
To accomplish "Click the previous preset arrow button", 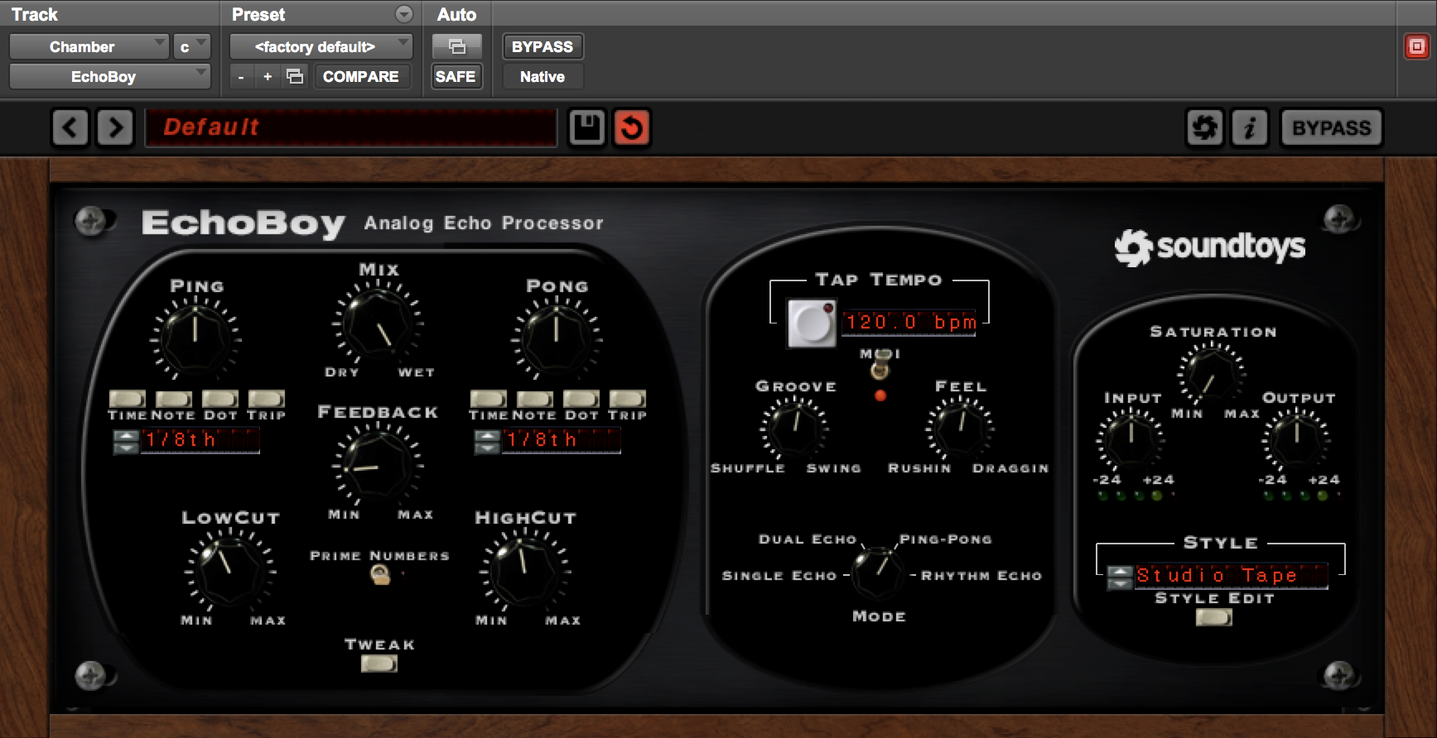I will tap(70, 128).
